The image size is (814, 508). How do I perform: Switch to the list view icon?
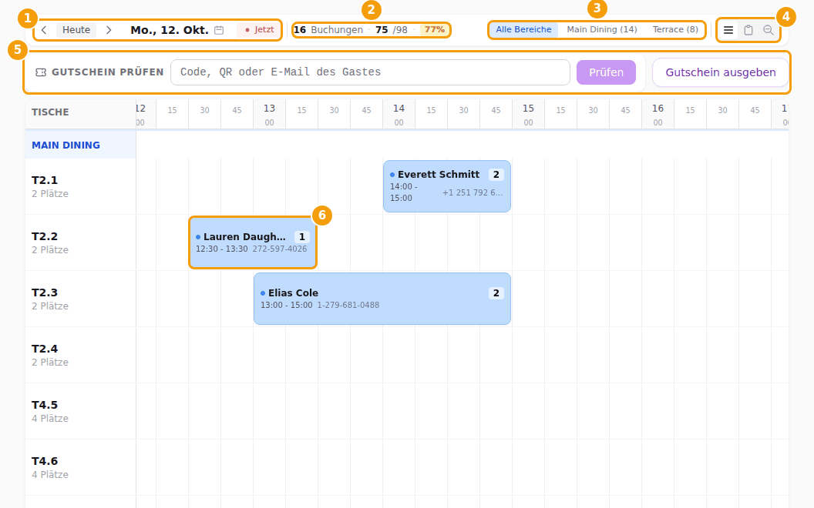pos(728,30)
